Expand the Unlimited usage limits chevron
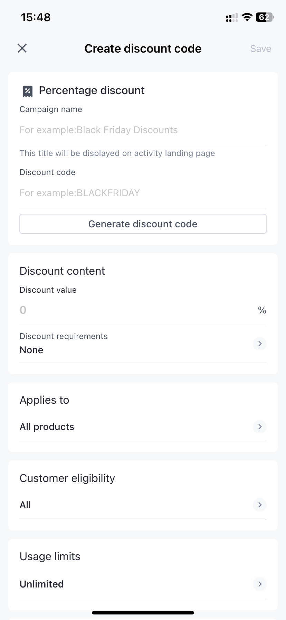This screenshot has height=620, width=286. (x=260, y=584)
